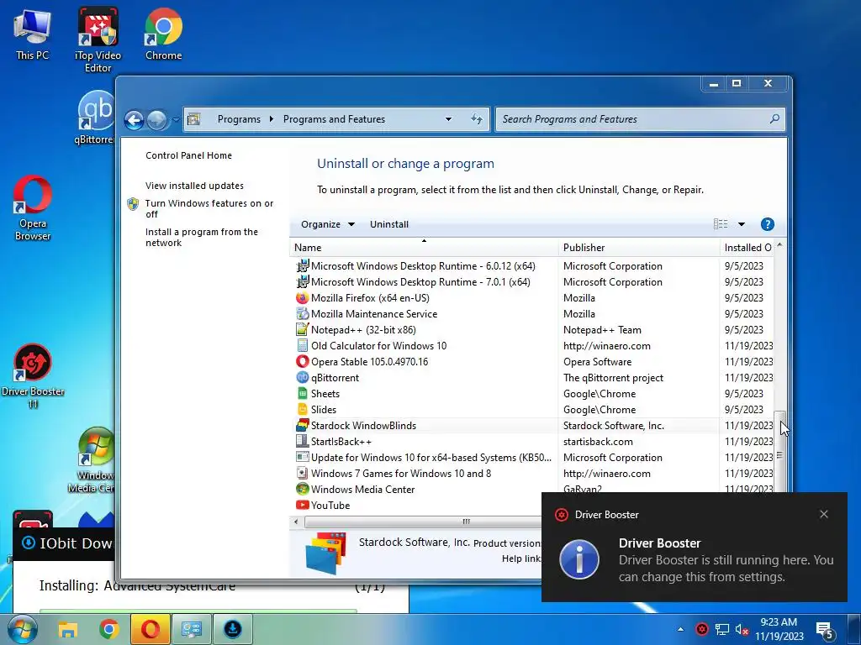Click the refresh button in address bar
The height and width of the screenshot is (645, 861).
tap(477, 119)
